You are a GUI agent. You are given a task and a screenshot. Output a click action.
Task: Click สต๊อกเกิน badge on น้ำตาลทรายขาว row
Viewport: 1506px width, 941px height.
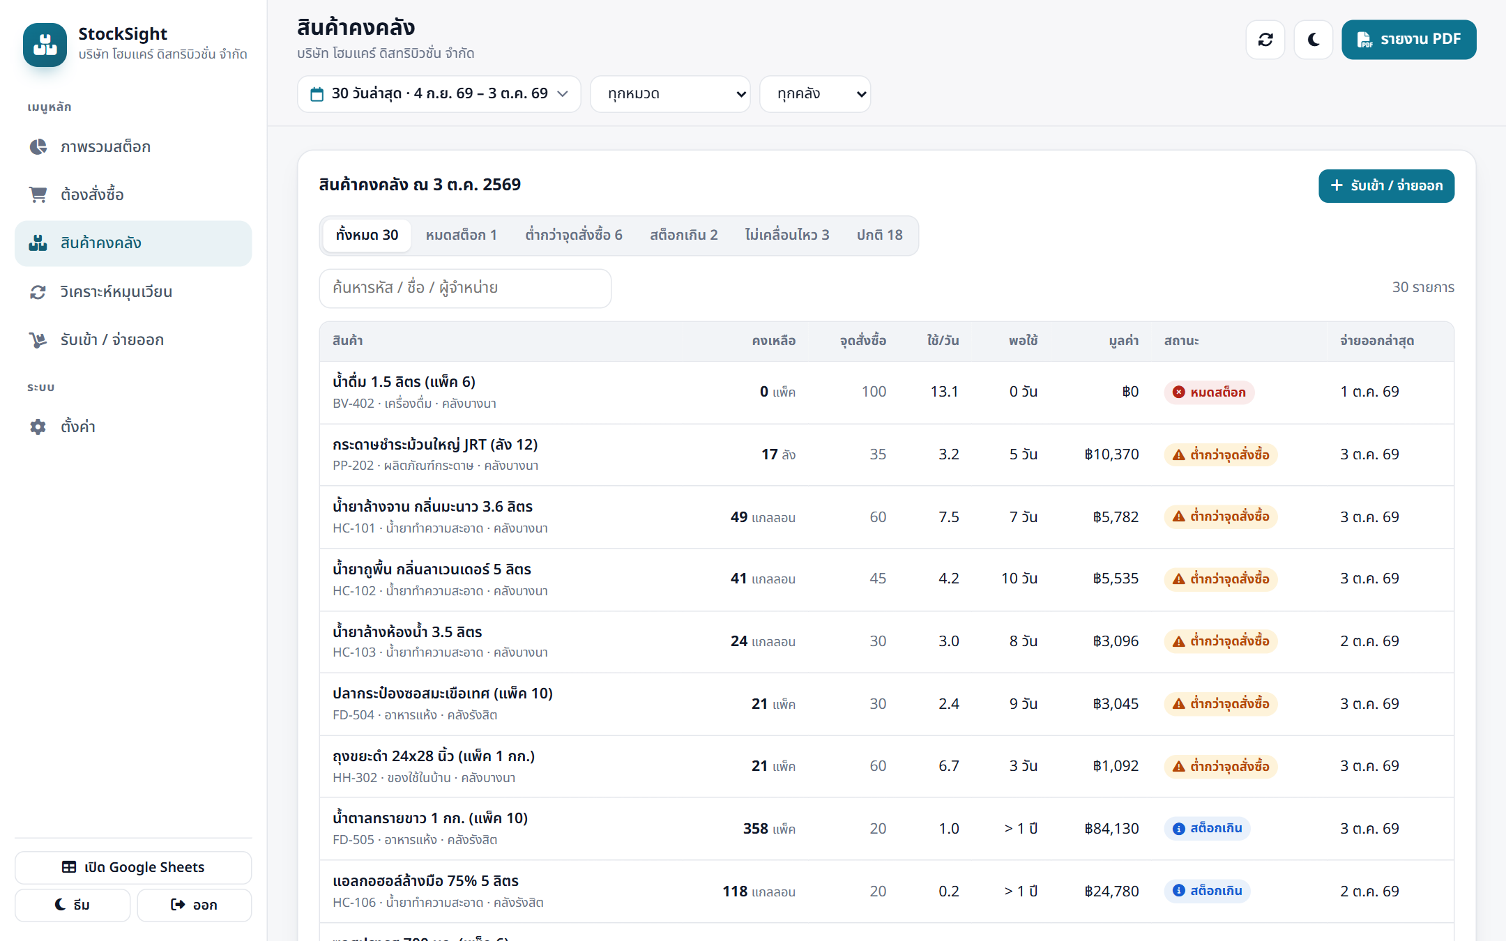[x=1207, y=829]
